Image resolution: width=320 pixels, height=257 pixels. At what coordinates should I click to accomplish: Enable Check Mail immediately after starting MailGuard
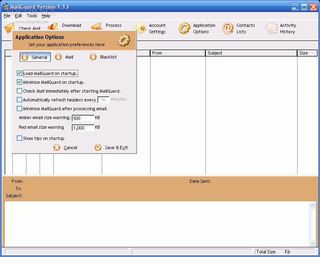[19, 91]
